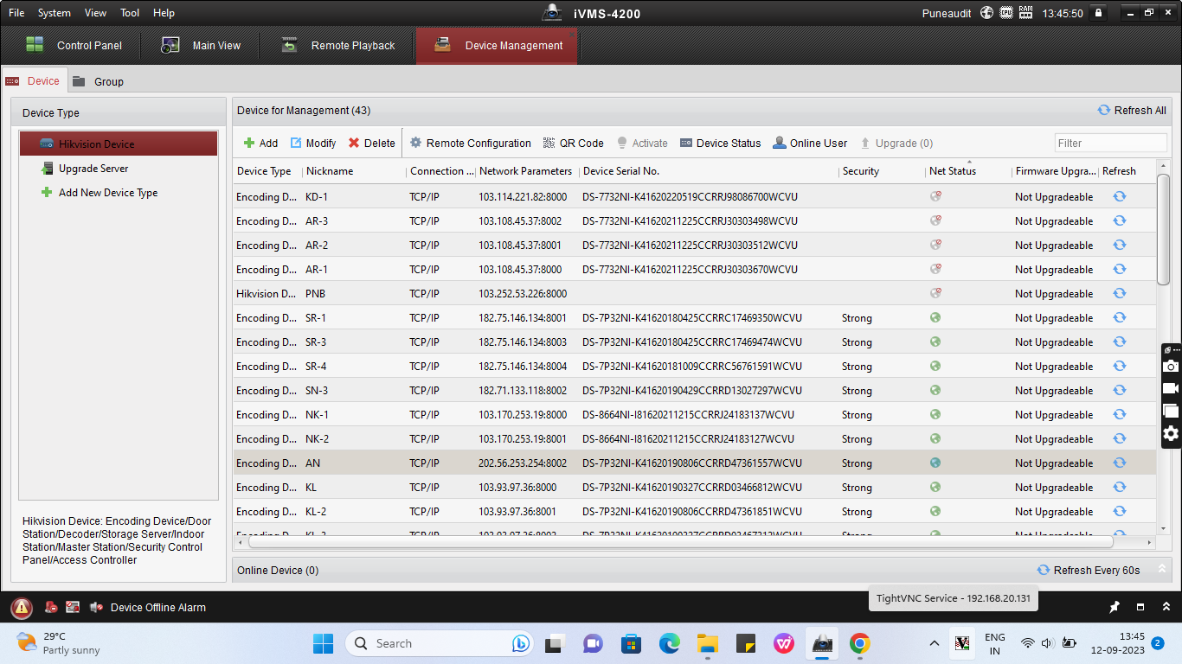Select the SN-3 device row nickname
The width and height of the screenshot is (1182, 664).
317,391
